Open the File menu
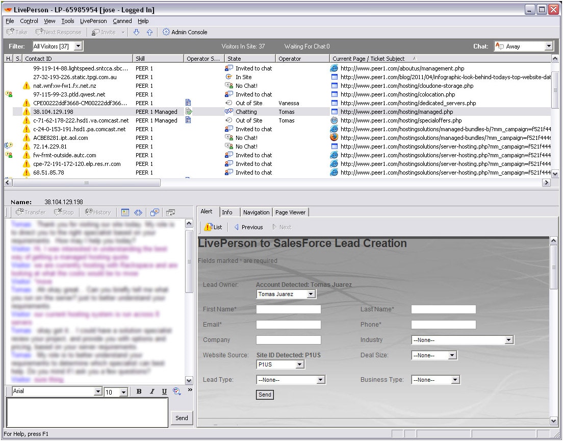This screenshot has width=563, height=441. pos(10,21)
